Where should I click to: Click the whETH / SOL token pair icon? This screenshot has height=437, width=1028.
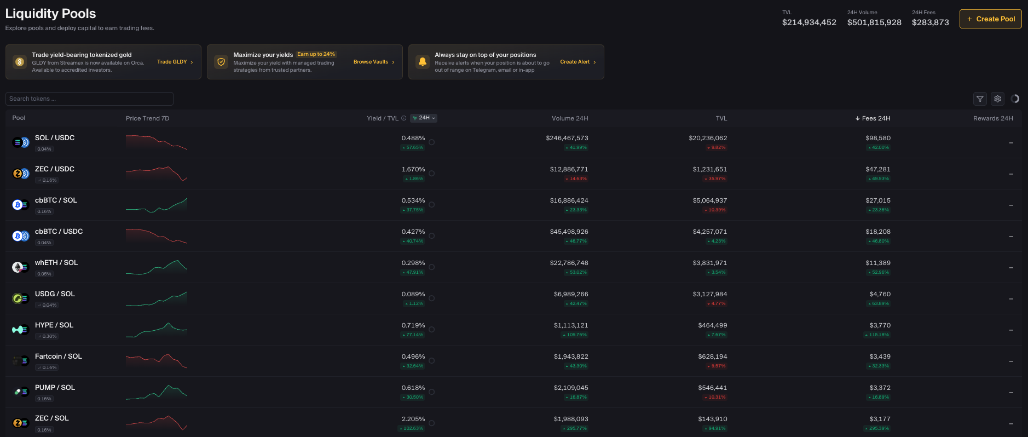[x=21, y=267]
